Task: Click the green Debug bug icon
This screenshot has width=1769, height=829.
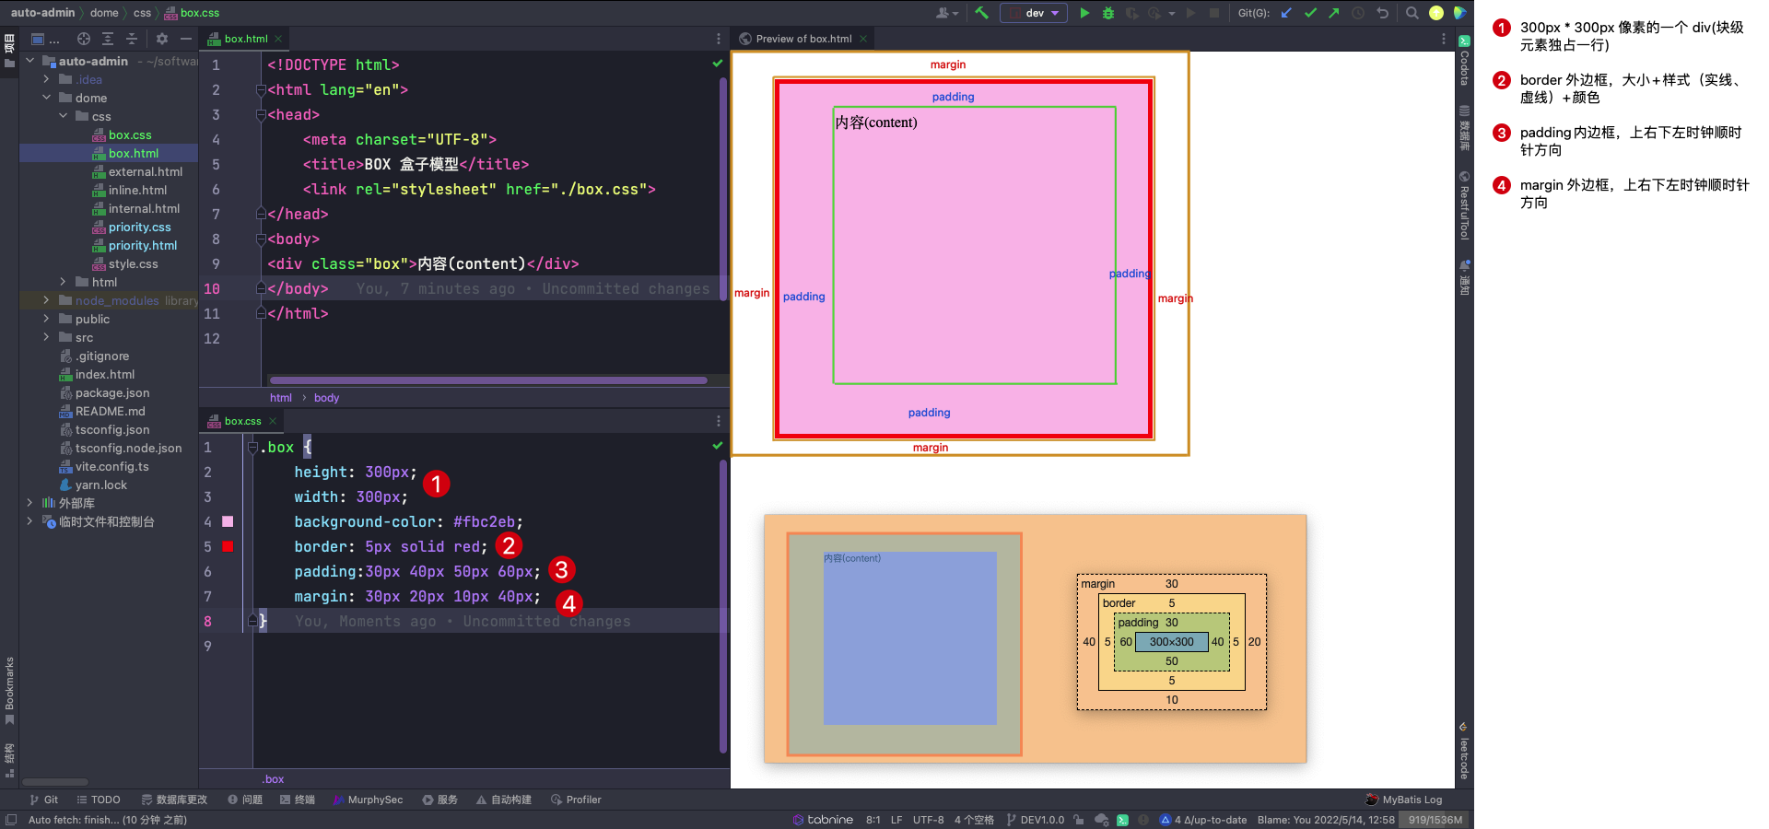Action: click(1108, 13)
